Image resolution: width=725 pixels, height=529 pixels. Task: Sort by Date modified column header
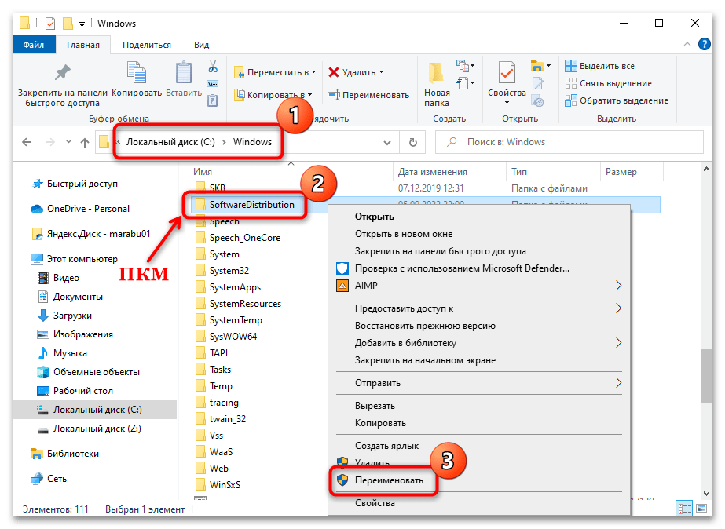432,172
